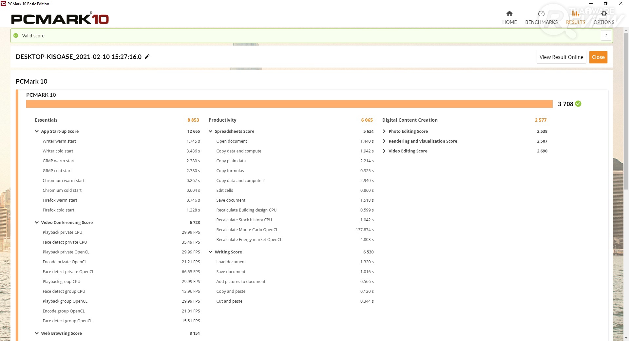Click the green checkmark beside 3 708 score
This screenshot has height=341, width=629.
578,104
